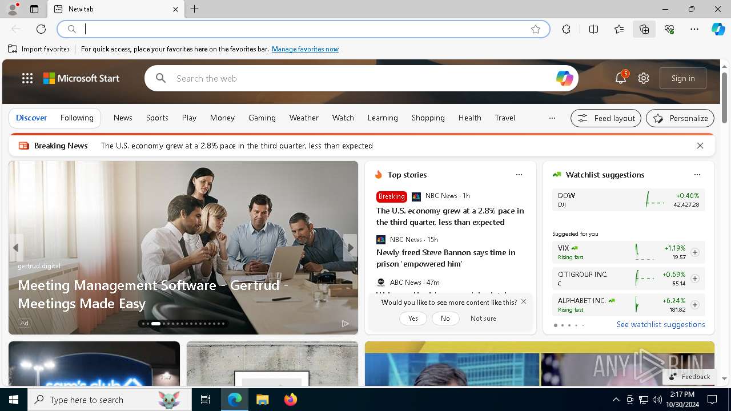The image size is (731, 411).
Task: Click the AdChoices icon on the carousel
Action: point(345,323)
